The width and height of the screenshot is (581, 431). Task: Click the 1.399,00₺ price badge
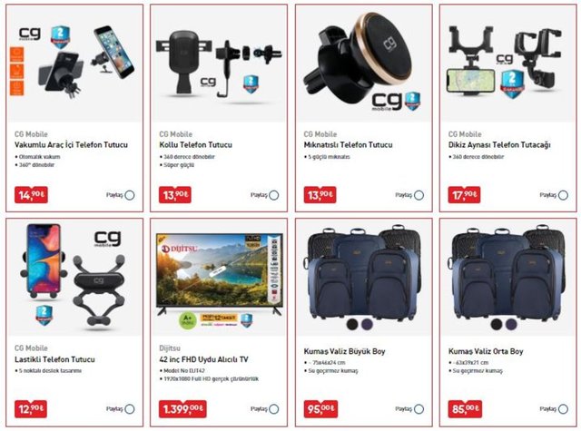tap(182, 409)
